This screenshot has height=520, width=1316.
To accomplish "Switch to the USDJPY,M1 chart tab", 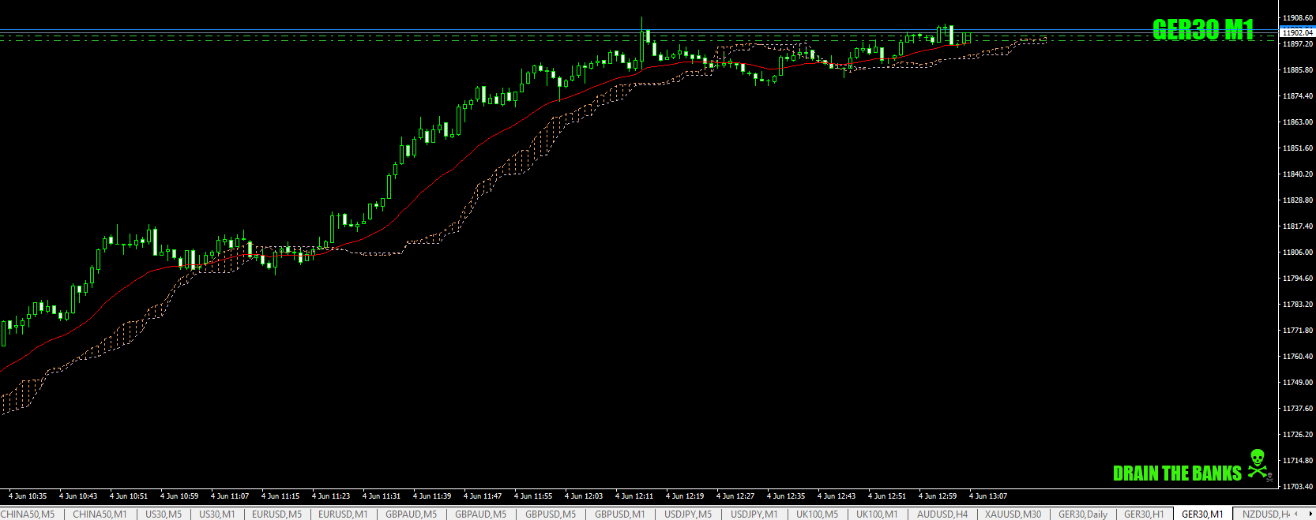I will tap(754, 514).
